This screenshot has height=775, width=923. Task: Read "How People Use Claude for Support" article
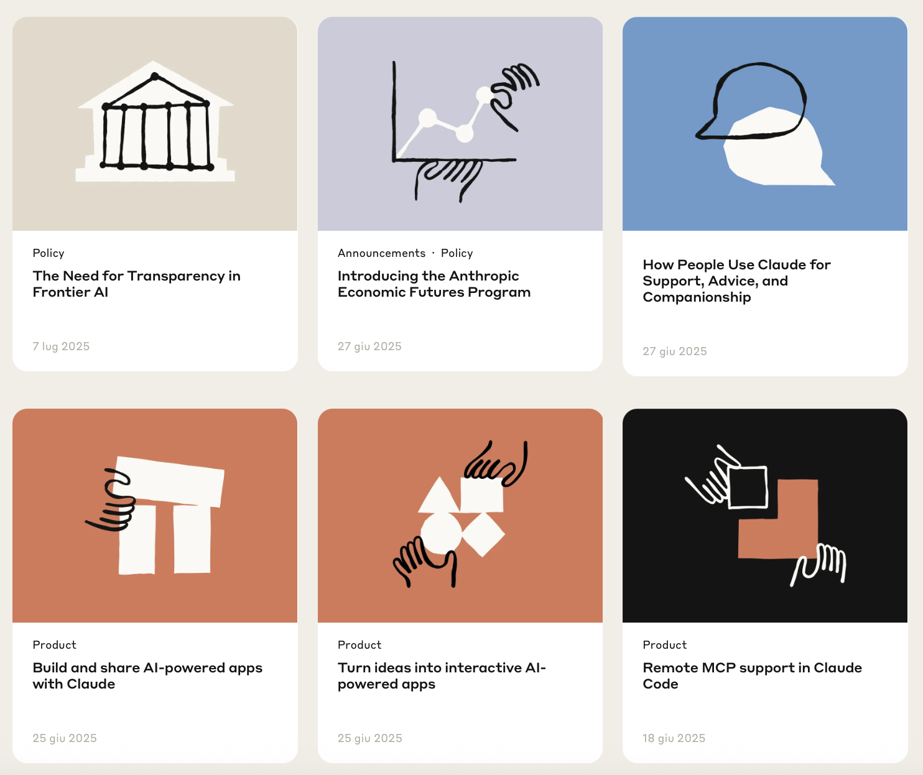[736, 281]
